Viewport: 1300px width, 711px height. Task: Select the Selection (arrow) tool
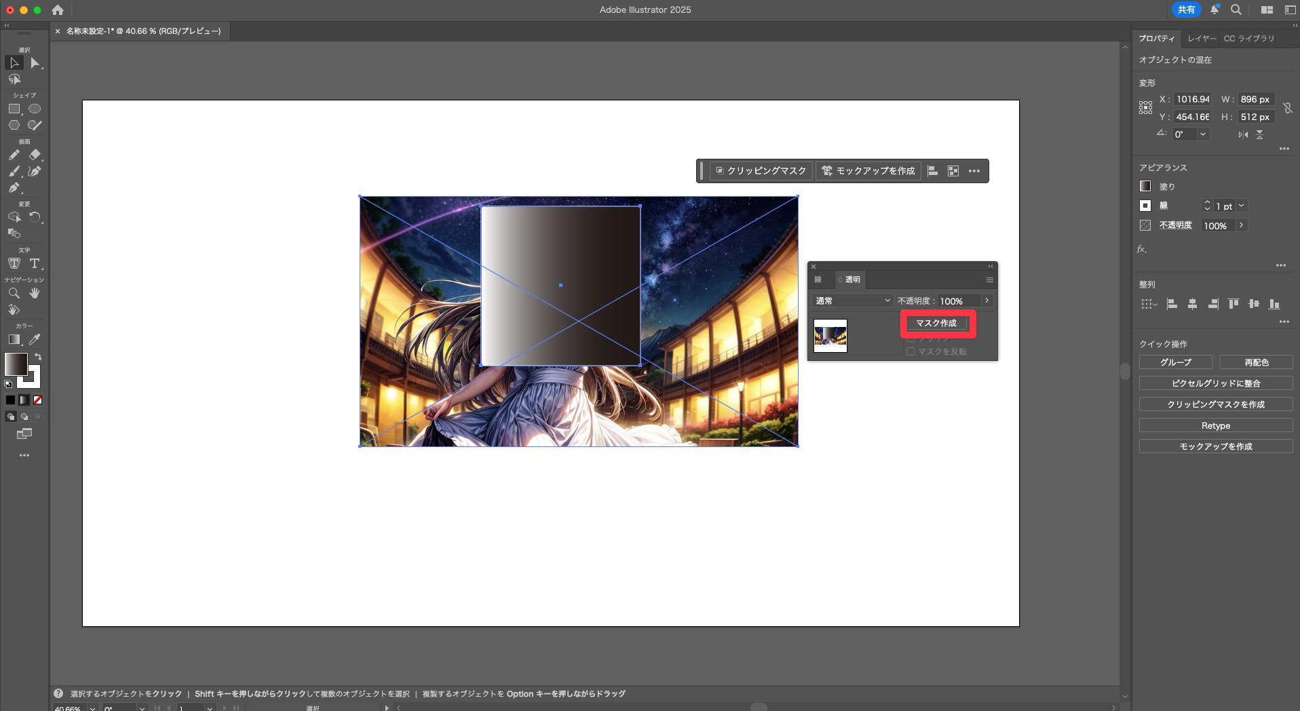click(14, 63)
